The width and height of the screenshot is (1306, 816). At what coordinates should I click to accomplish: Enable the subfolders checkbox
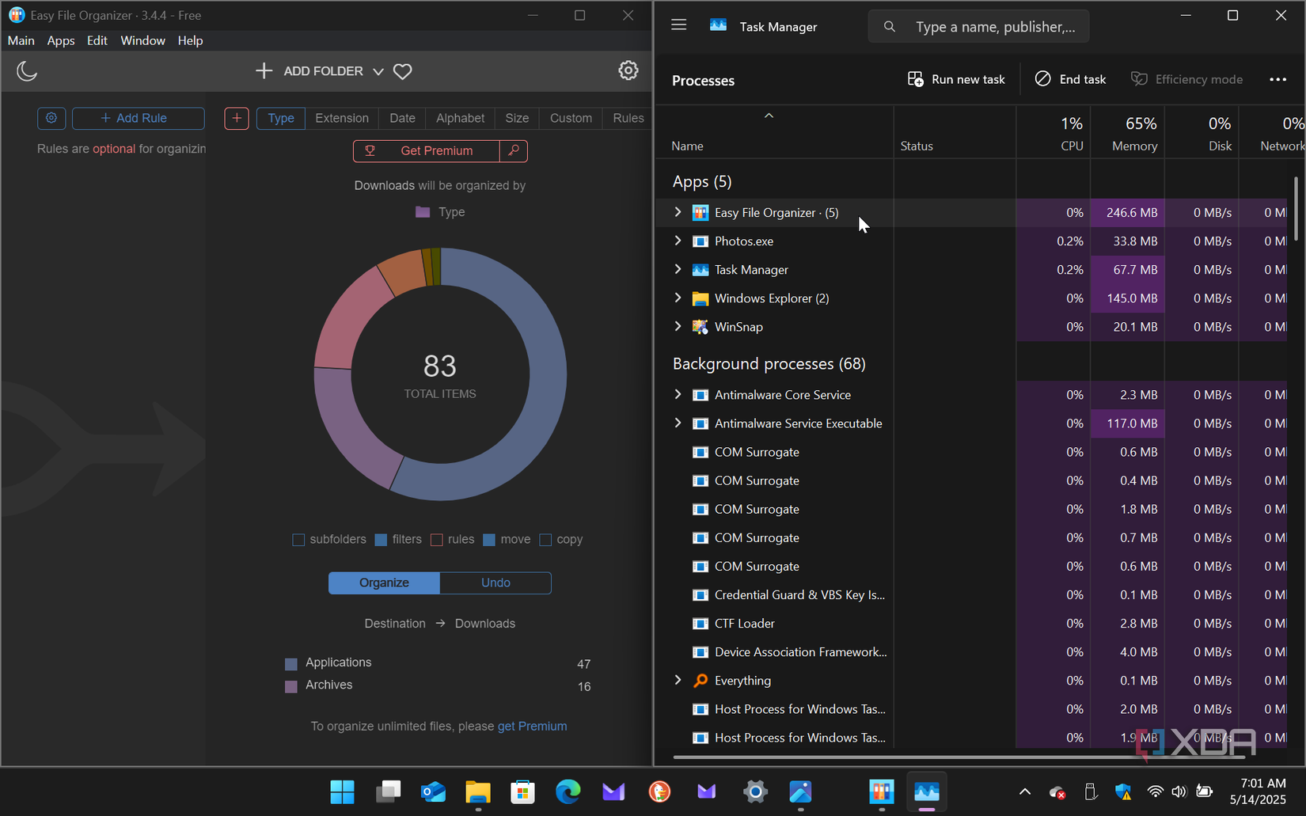[x=298, y=540]
